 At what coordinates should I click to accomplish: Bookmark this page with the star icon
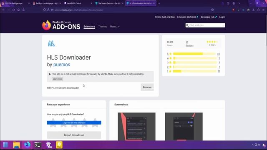(212, 10)
